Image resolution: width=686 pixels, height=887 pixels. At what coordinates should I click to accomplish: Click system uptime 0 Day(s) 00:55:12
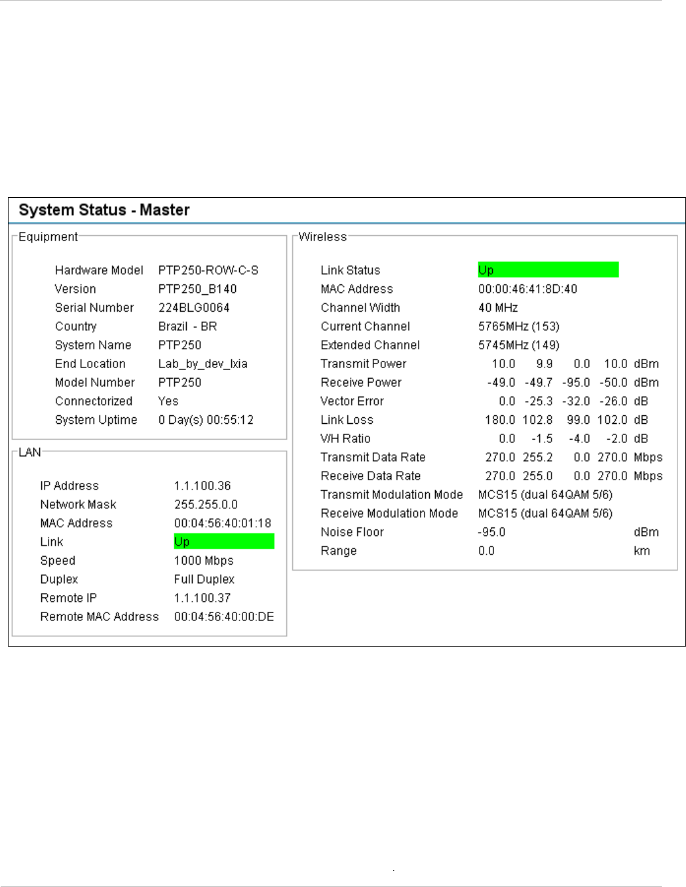206,420
